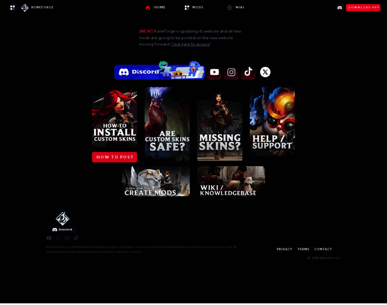Open the Instagram social icon
Viewport: 387px width, 305px height.
231,72
